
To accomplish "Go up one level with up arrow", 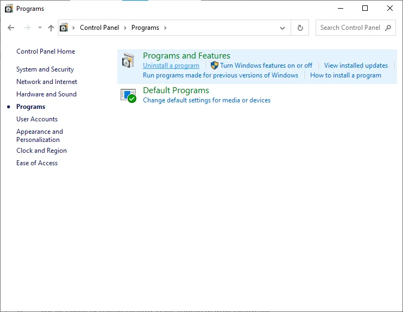I will (51, 28).
